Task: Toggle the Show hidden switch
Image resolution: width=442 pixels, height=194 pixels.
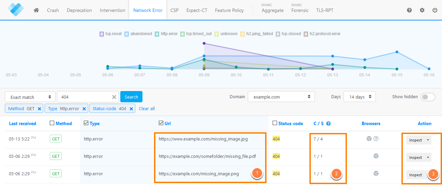Action: [x=428, y=97]
